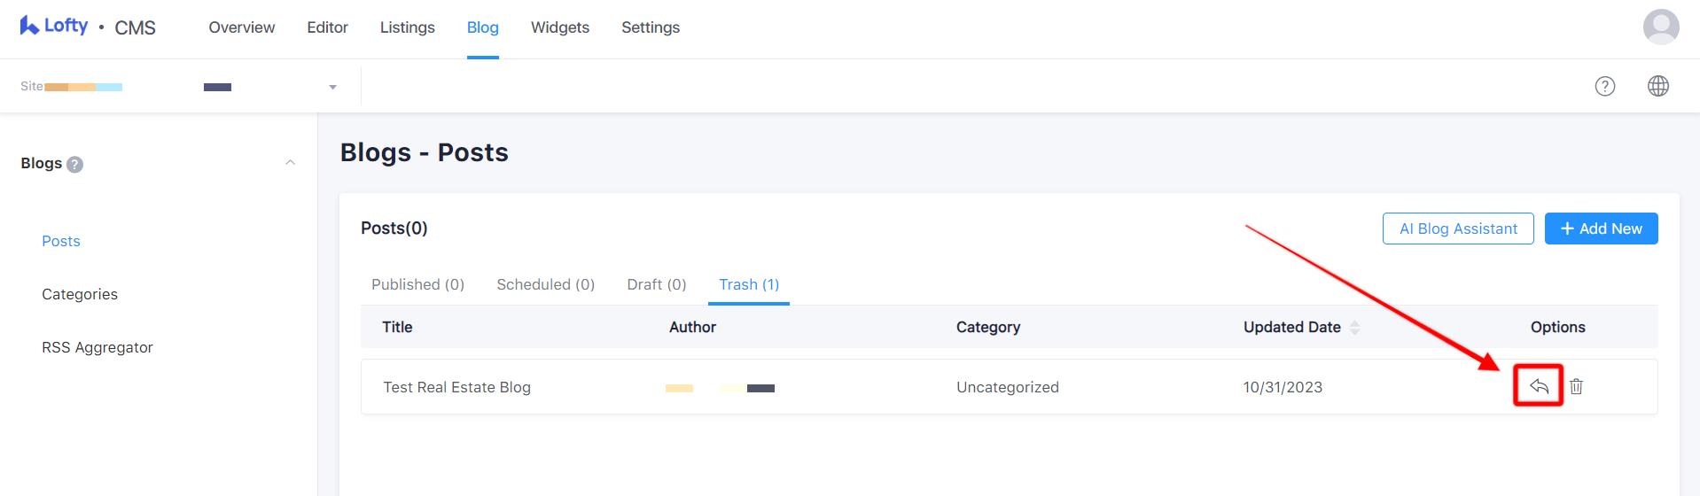The width and height of the screenshot is (1700, 496).
Task: Select the Trash tab
Action: coord(748,284)
